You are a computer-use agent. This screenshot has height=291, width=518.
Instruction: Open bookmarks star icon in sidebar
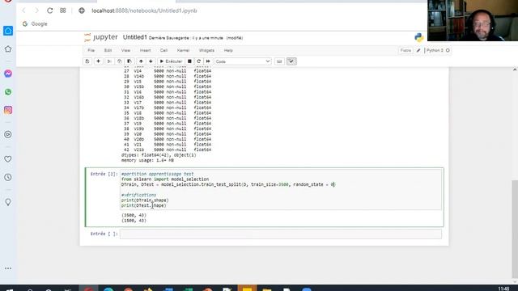pos(8,49)
